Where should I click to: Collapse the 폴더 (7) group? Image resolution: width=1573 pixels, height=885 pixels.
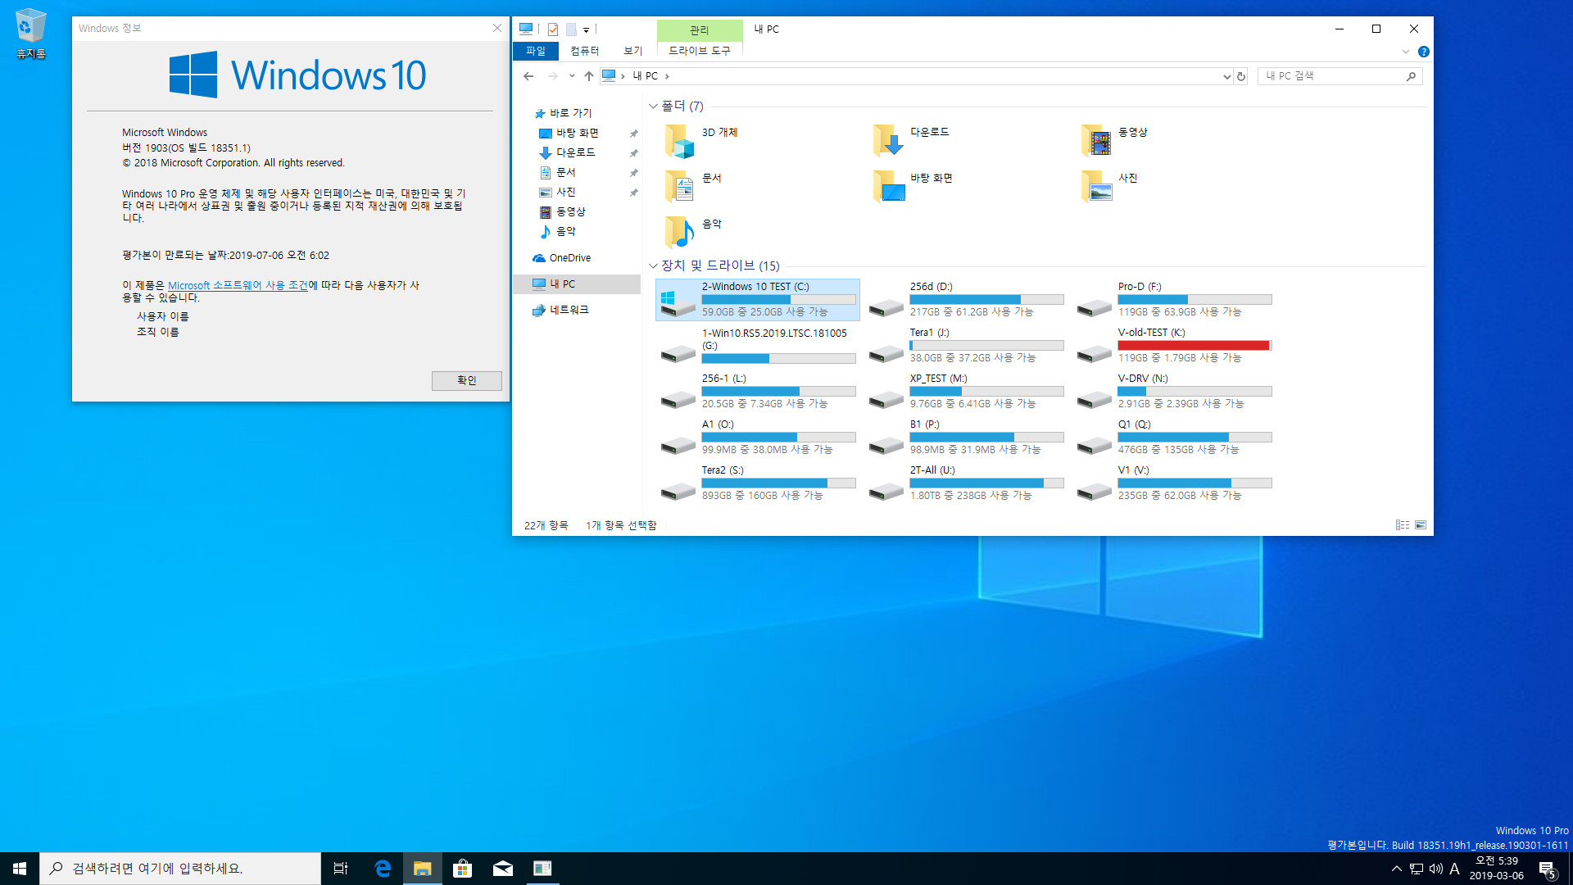[x=653, y=107]
